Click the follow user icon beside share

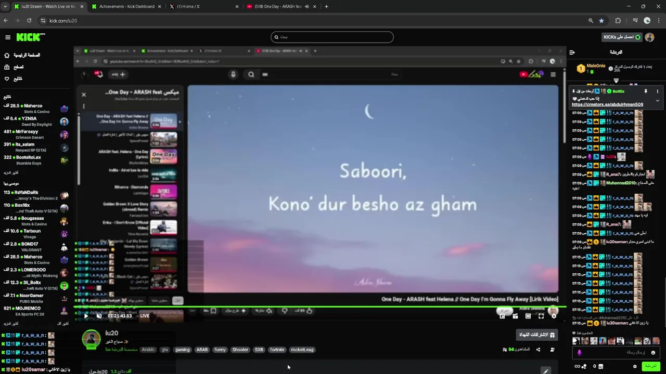552,350
